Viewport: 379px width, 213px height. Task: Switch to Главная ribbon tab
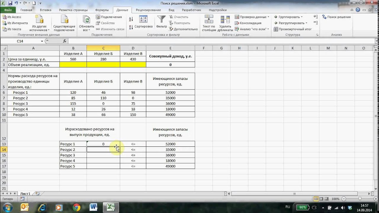(26, 10)
